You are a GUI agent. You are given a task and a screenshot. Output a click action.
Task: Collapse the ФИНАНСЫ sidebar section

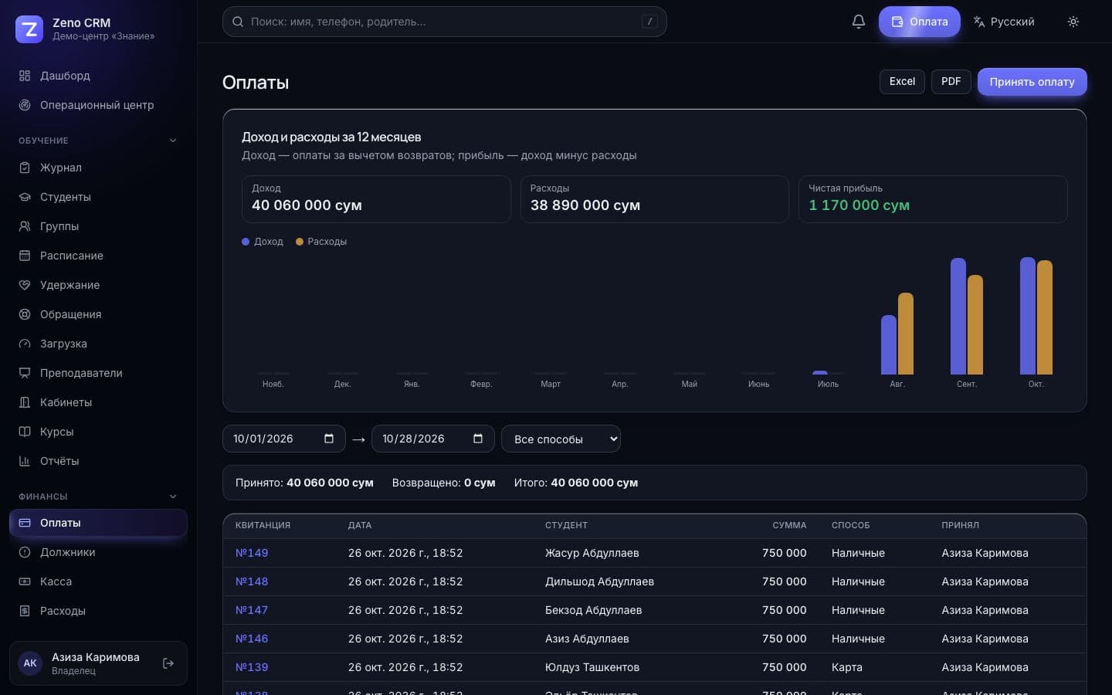click(173, 497)
